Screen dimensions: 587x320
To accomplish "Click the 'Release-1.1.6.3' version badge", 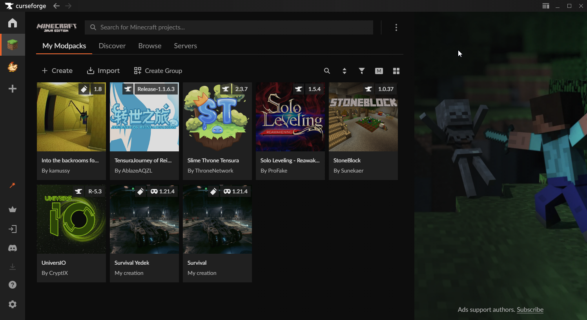I will (156, 89).
